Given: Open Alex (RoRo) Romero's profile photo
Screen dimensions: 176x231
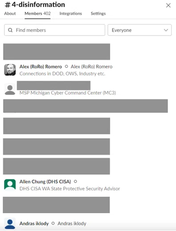Looking at the screenshot, I should [x=10, y=70].
